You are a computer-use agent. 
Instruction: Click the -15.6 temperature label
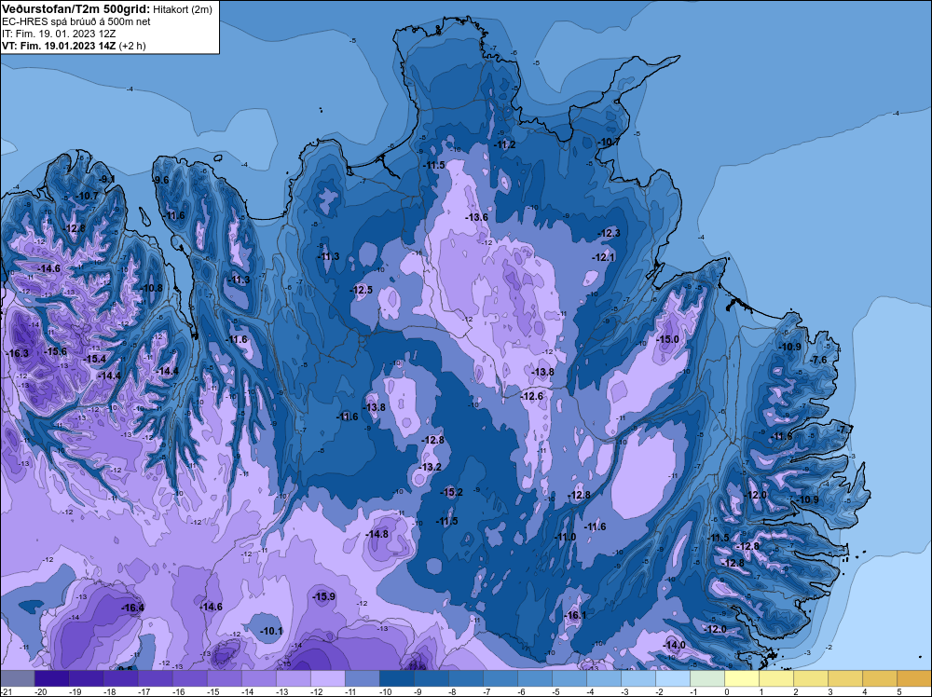click(x=56, y=352)
